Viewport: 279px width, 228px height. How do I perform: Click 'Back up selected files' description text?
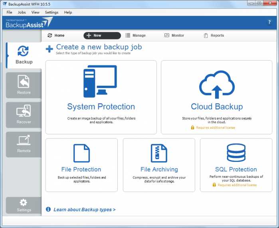pos(82,179)
